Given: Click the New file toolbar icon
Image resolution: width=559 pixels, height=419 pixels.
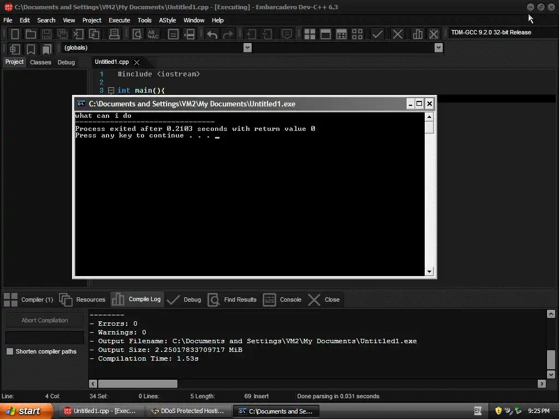Looking at the screenshot, I should click(x=15, y=34).
